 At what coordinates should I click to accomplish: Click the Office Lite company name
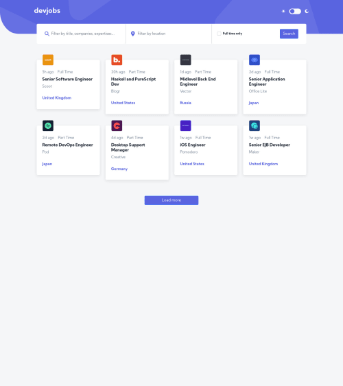coord(258,91)
